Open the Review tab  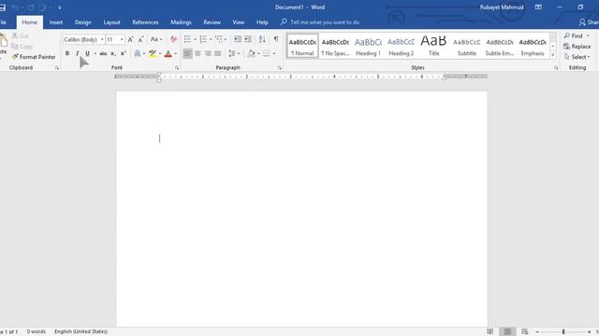click(x=212, y=22)
